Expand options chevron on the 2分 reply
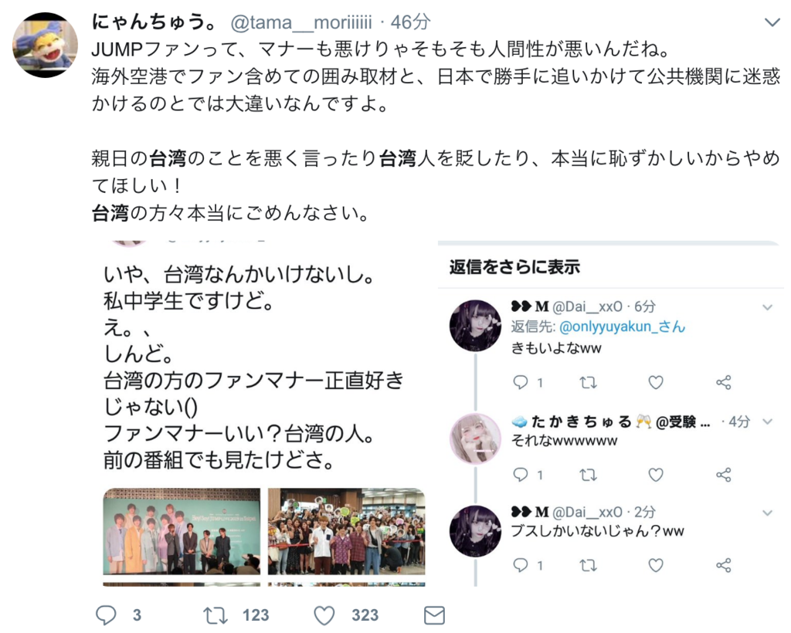Screen dimensions: 791x633 point(767,513)
